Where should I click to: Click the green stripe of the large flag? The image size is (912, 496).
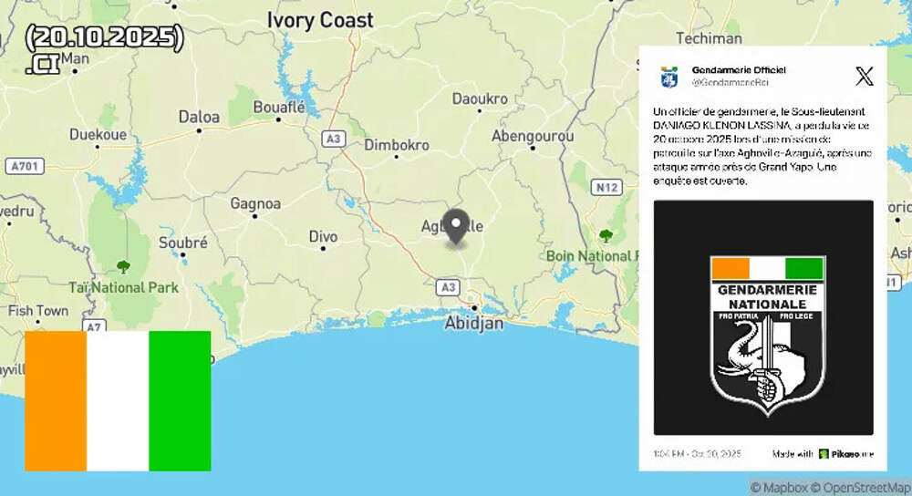point(180,400)
